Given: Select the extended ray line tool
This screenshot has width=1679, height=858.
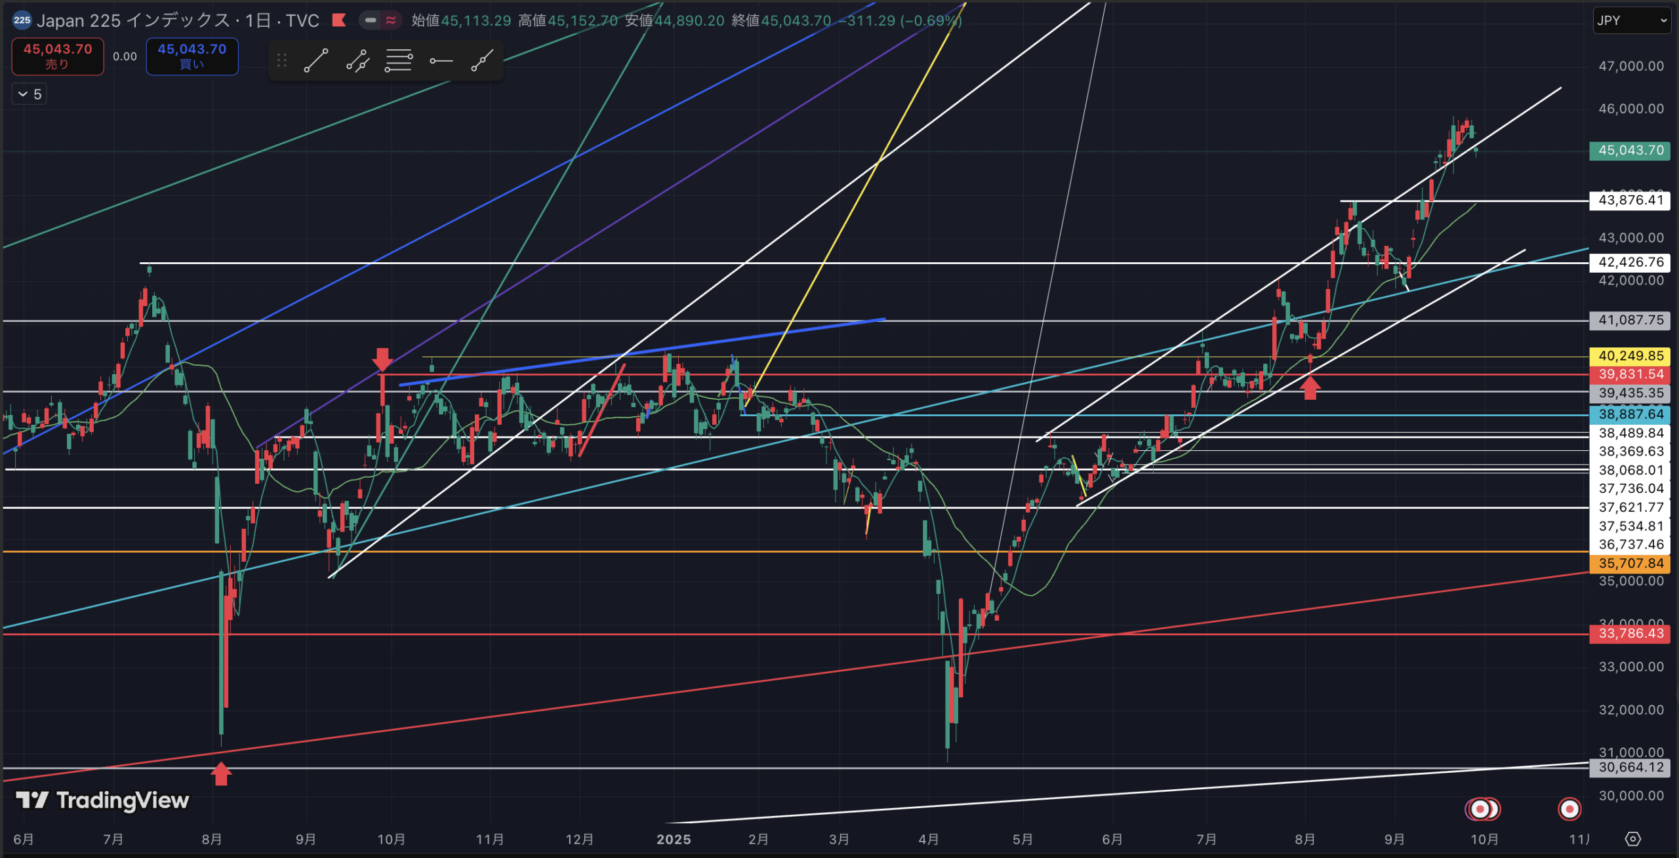Looking at the screenshot, I should (x=482, y=61).
